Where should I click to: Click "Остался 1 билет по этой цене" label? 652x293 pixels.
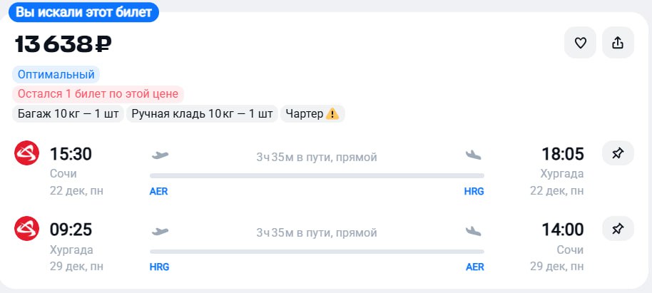(98, 94)
